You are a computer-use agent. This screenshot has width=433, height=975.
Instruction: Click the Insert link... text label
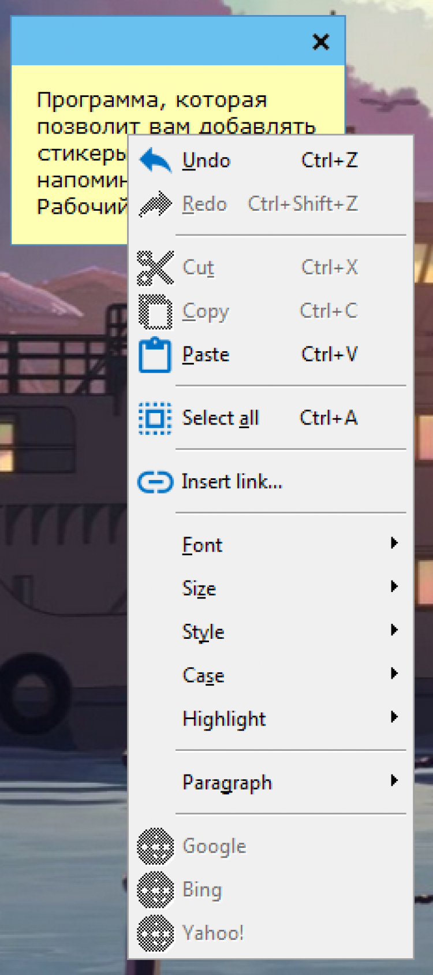[x=232, y=481]
